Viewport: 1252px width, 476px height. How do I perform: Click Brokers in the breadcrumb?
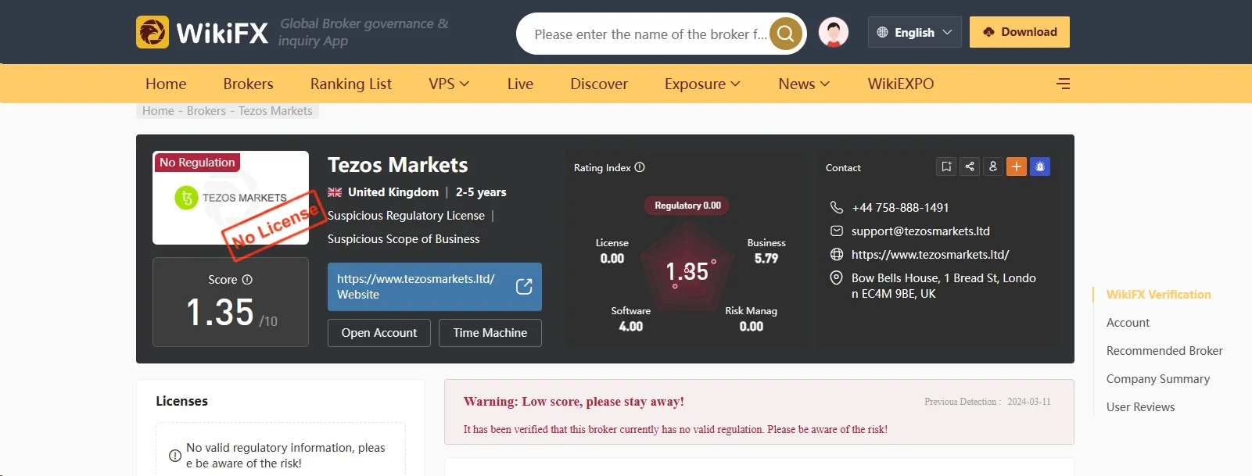pyautogui.click(x=206, y=111)
